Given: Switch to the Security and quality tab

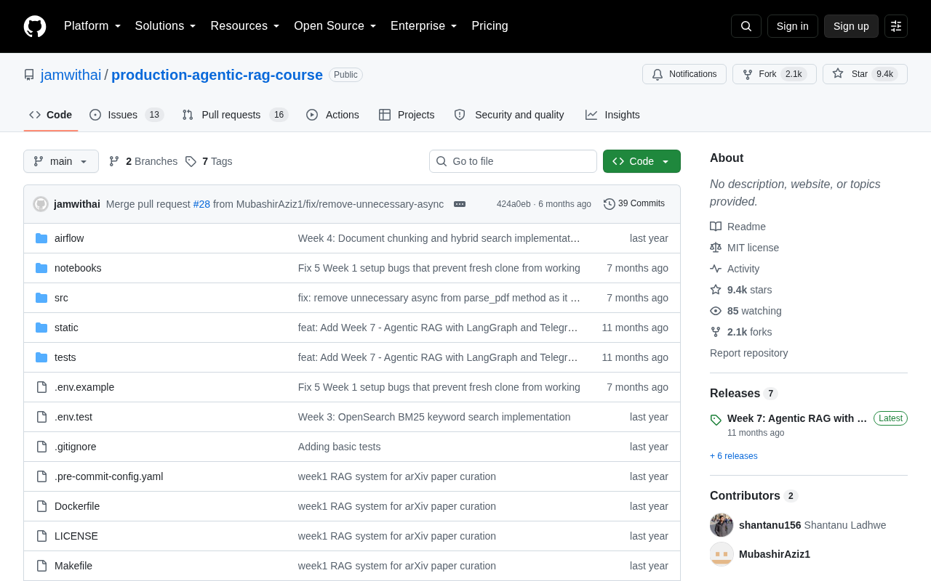Looking at the screenshot, I should [x=509, y=115].
